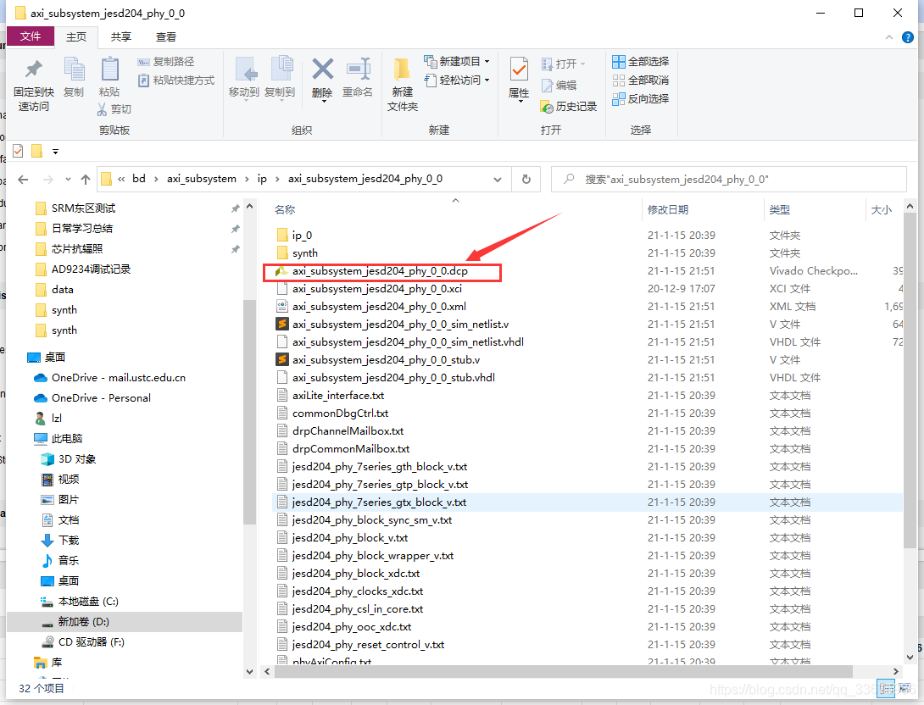
Task: Click Paste shortcut in the ribbon
Action: [x=175, y=80]
